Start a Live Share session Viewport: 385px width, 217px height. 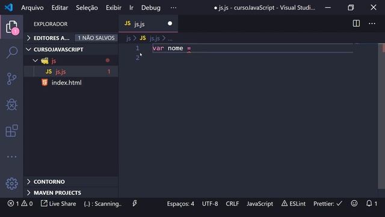click(x=58, y=204)
